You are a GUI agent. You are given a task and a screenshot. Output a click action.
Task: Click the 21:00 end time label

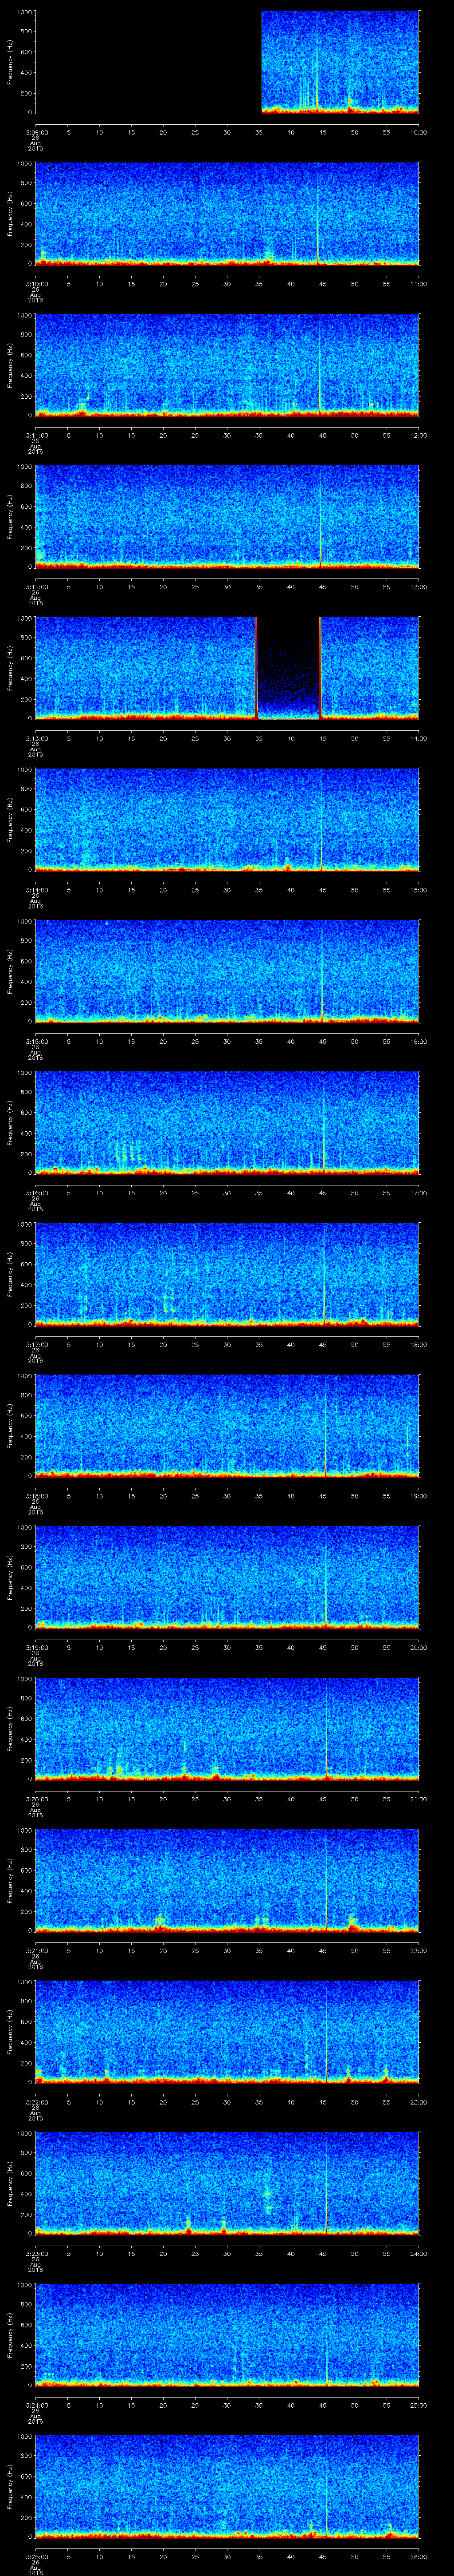(x=418, y=1798)
